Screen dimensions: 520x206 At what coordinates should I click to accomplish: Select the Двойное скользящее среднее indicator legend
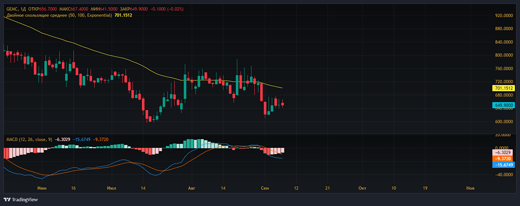pyautogui.click(x=59, y=15)
